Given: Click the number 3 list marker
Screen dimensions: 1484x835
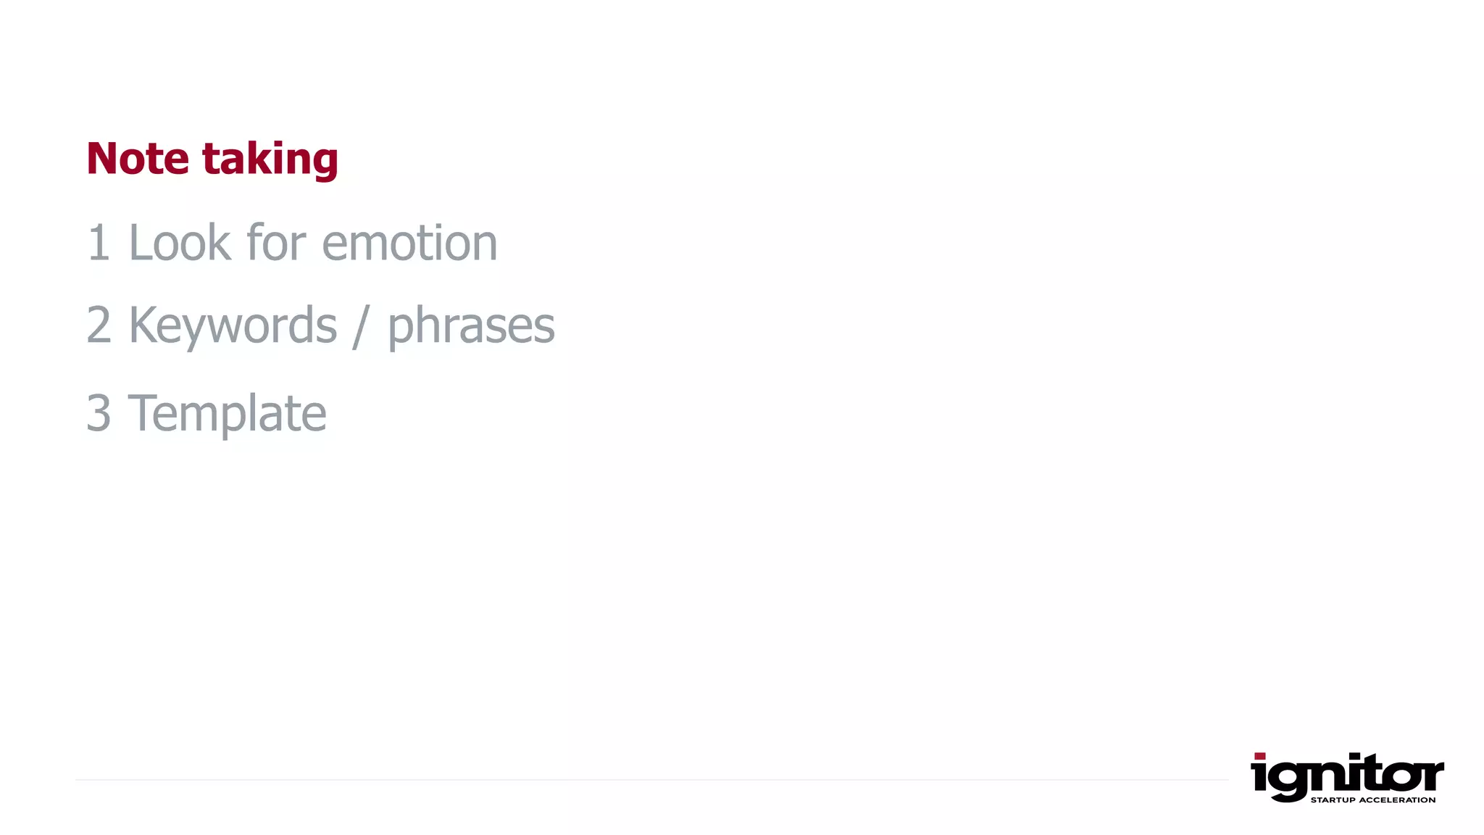Looking at the screenshot, I should [x=99, y=413].
